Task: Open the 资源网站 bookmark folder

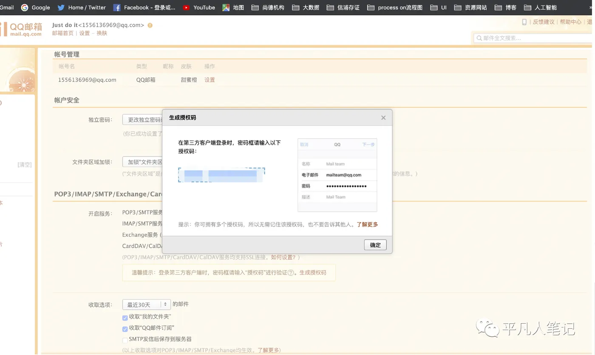Action: [x=470, y=7]
